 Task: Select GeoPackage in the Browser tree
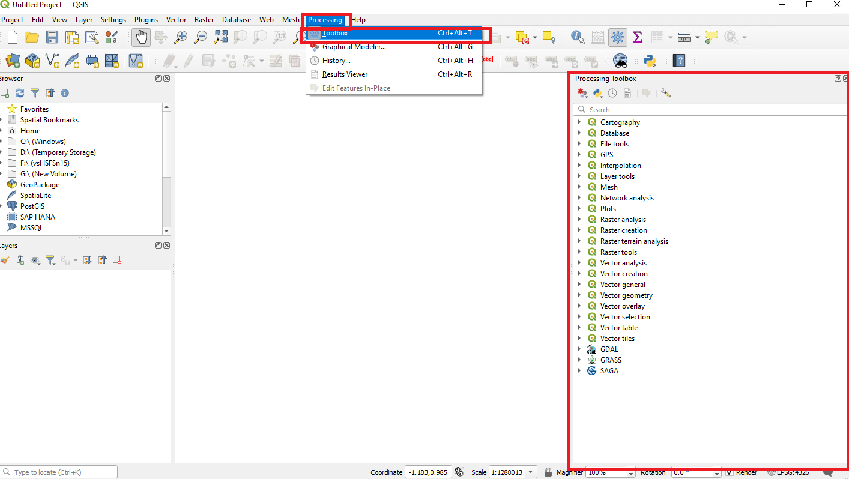[x=40, y=185]
